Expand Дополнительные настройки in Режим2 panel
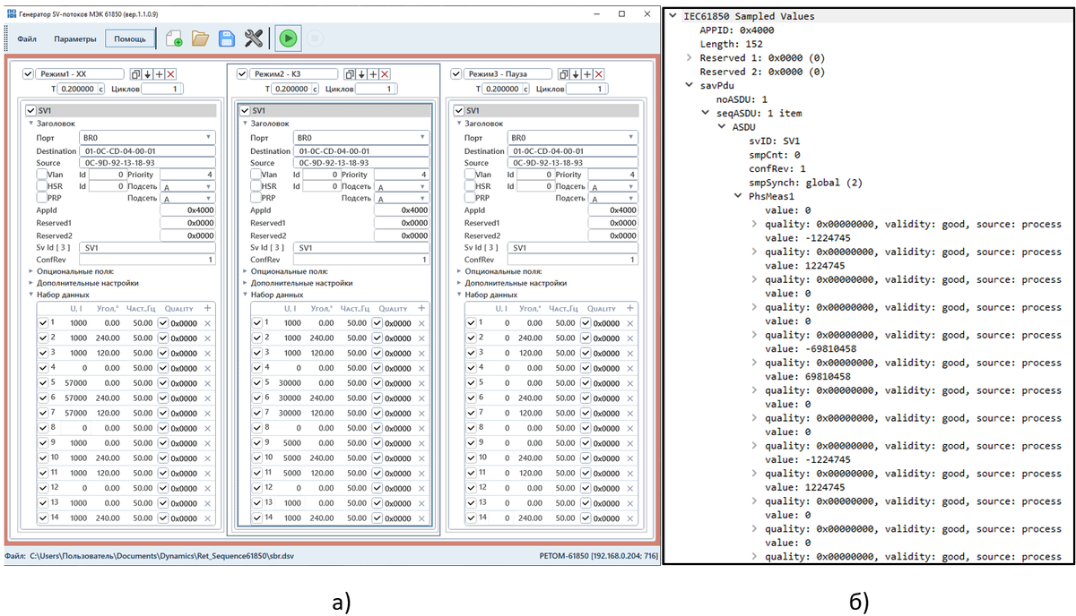Image resolution: width=1076 pixels, height=616 pixels. (246, 283)
